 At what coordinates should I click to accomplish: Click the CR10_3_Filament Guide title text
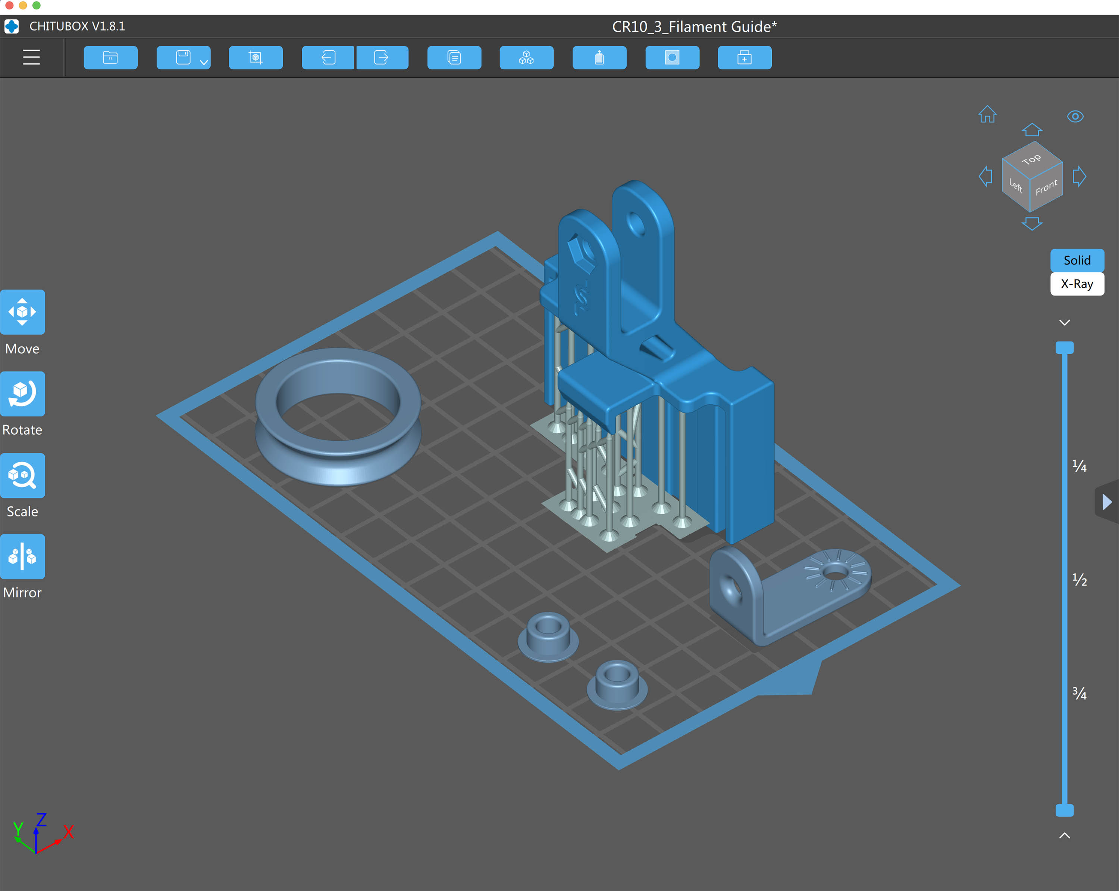pos(695,26)
